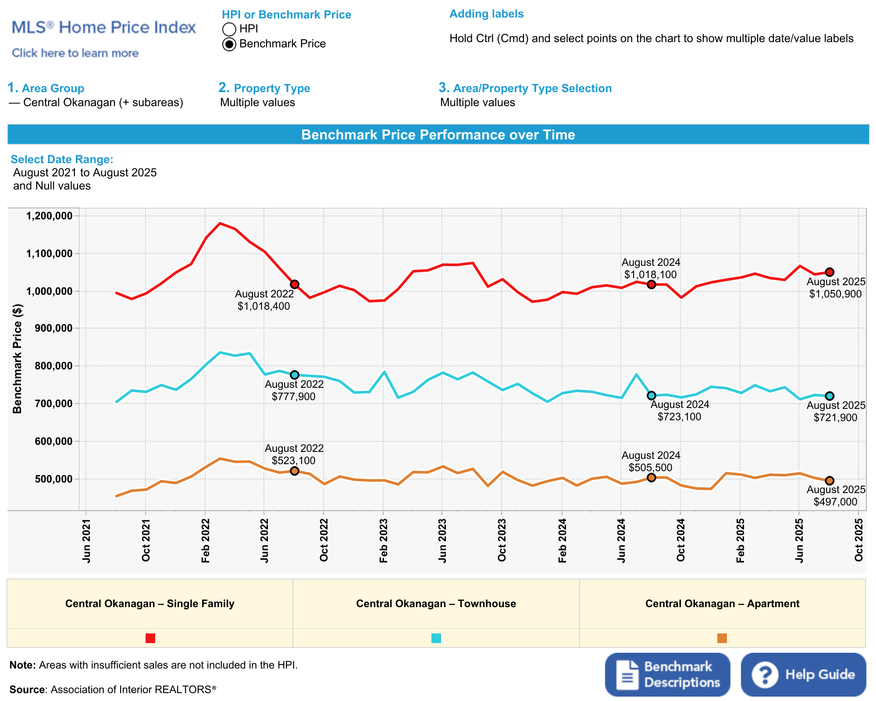Click the August 2024 Single Family data point
Viewport: 876px width, 701px height.
coord(652,285)
